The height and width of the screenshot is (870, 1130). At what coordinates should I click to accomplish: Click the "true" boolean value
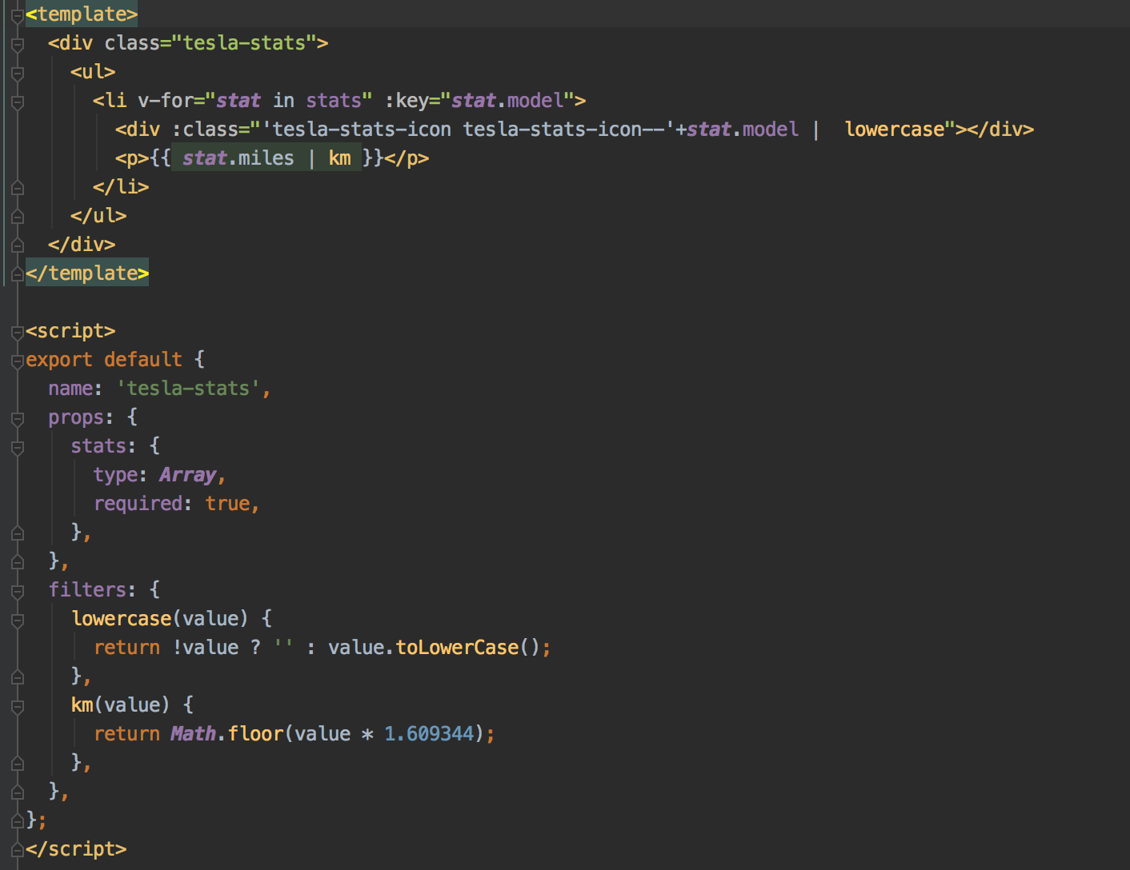click(x=227, y=504)
